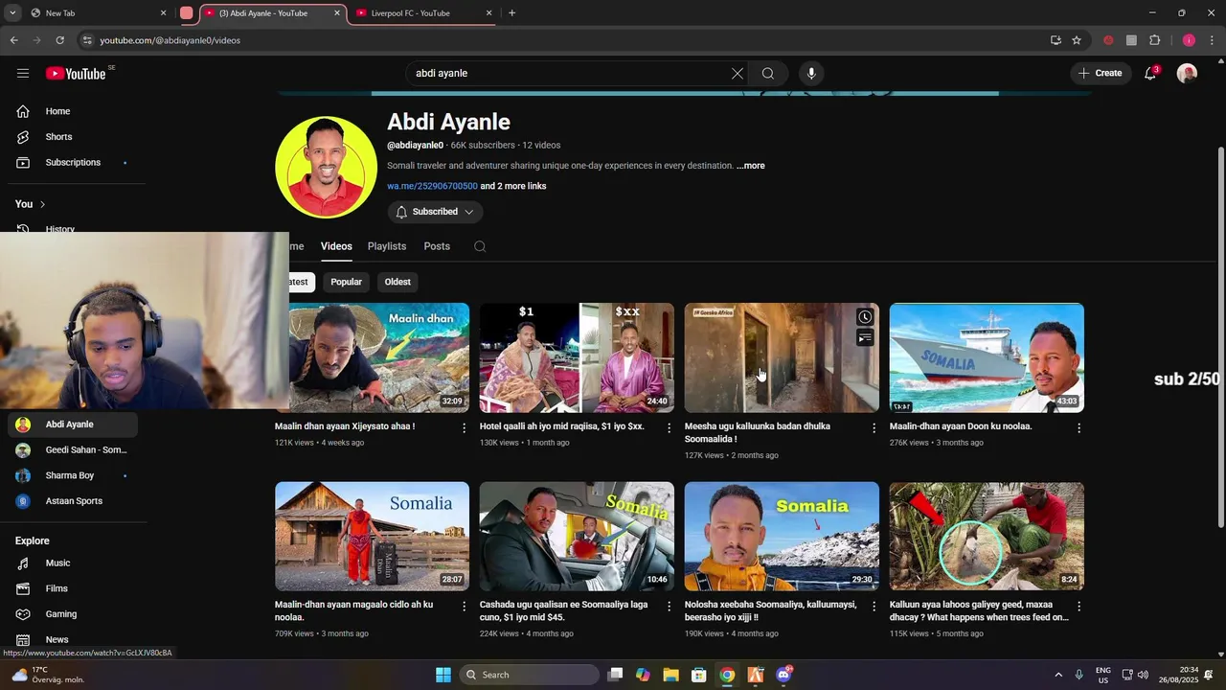Click the Windows taskbar Search box
The width and height of the screenshot is (1226, 690).
(530, 675)
